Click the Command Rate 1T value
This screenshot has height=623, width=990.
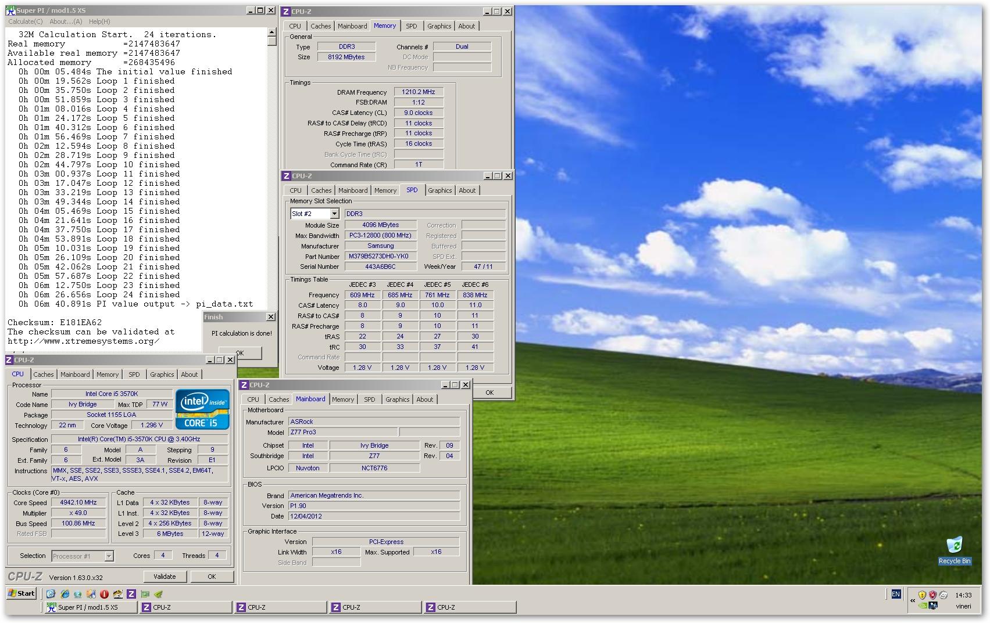click(x=419, y=164)
